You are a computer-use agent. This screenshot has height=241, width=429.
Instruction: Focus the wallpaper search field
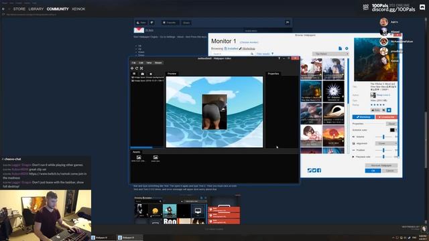tap(231, 54)
